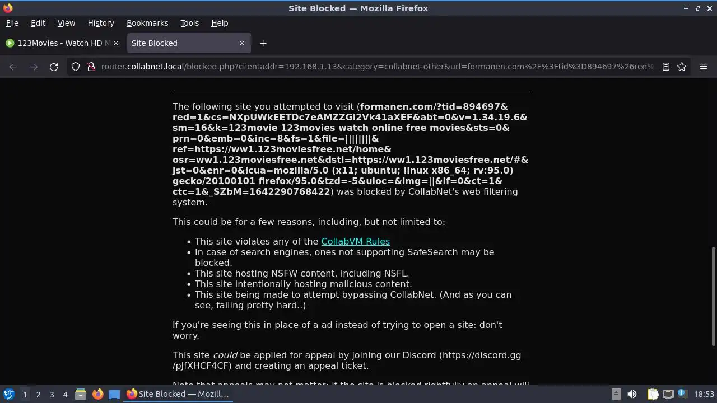The width and height of the screenshot is (717, 403).
Task: Launch Firefox from the taskbar quicklaunch
Action: (x=97, y=394)
